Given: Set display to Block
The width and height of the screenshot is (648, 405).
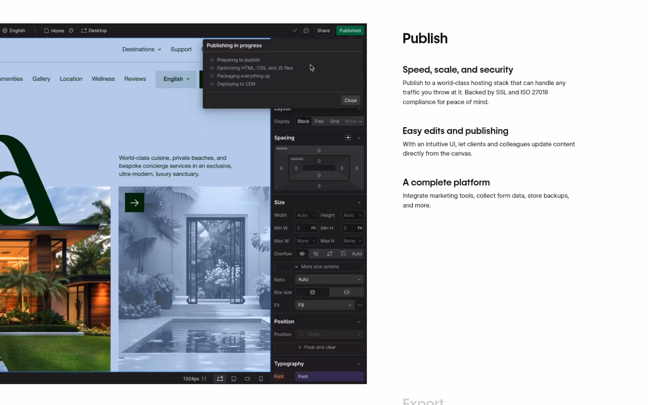Looking at the screenshot, I should pos(303,121).
